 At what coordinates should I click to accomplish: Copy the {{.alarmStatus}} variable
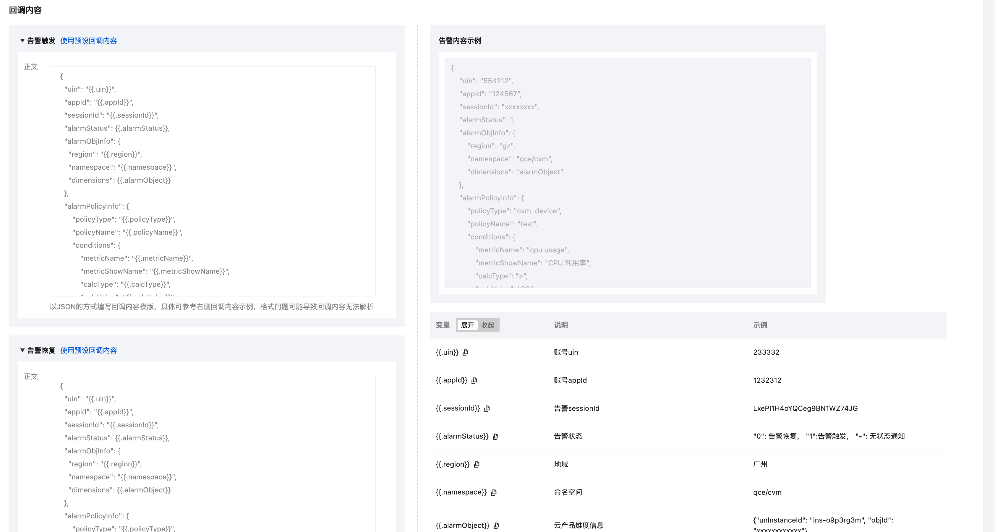(x=495, y=436)
